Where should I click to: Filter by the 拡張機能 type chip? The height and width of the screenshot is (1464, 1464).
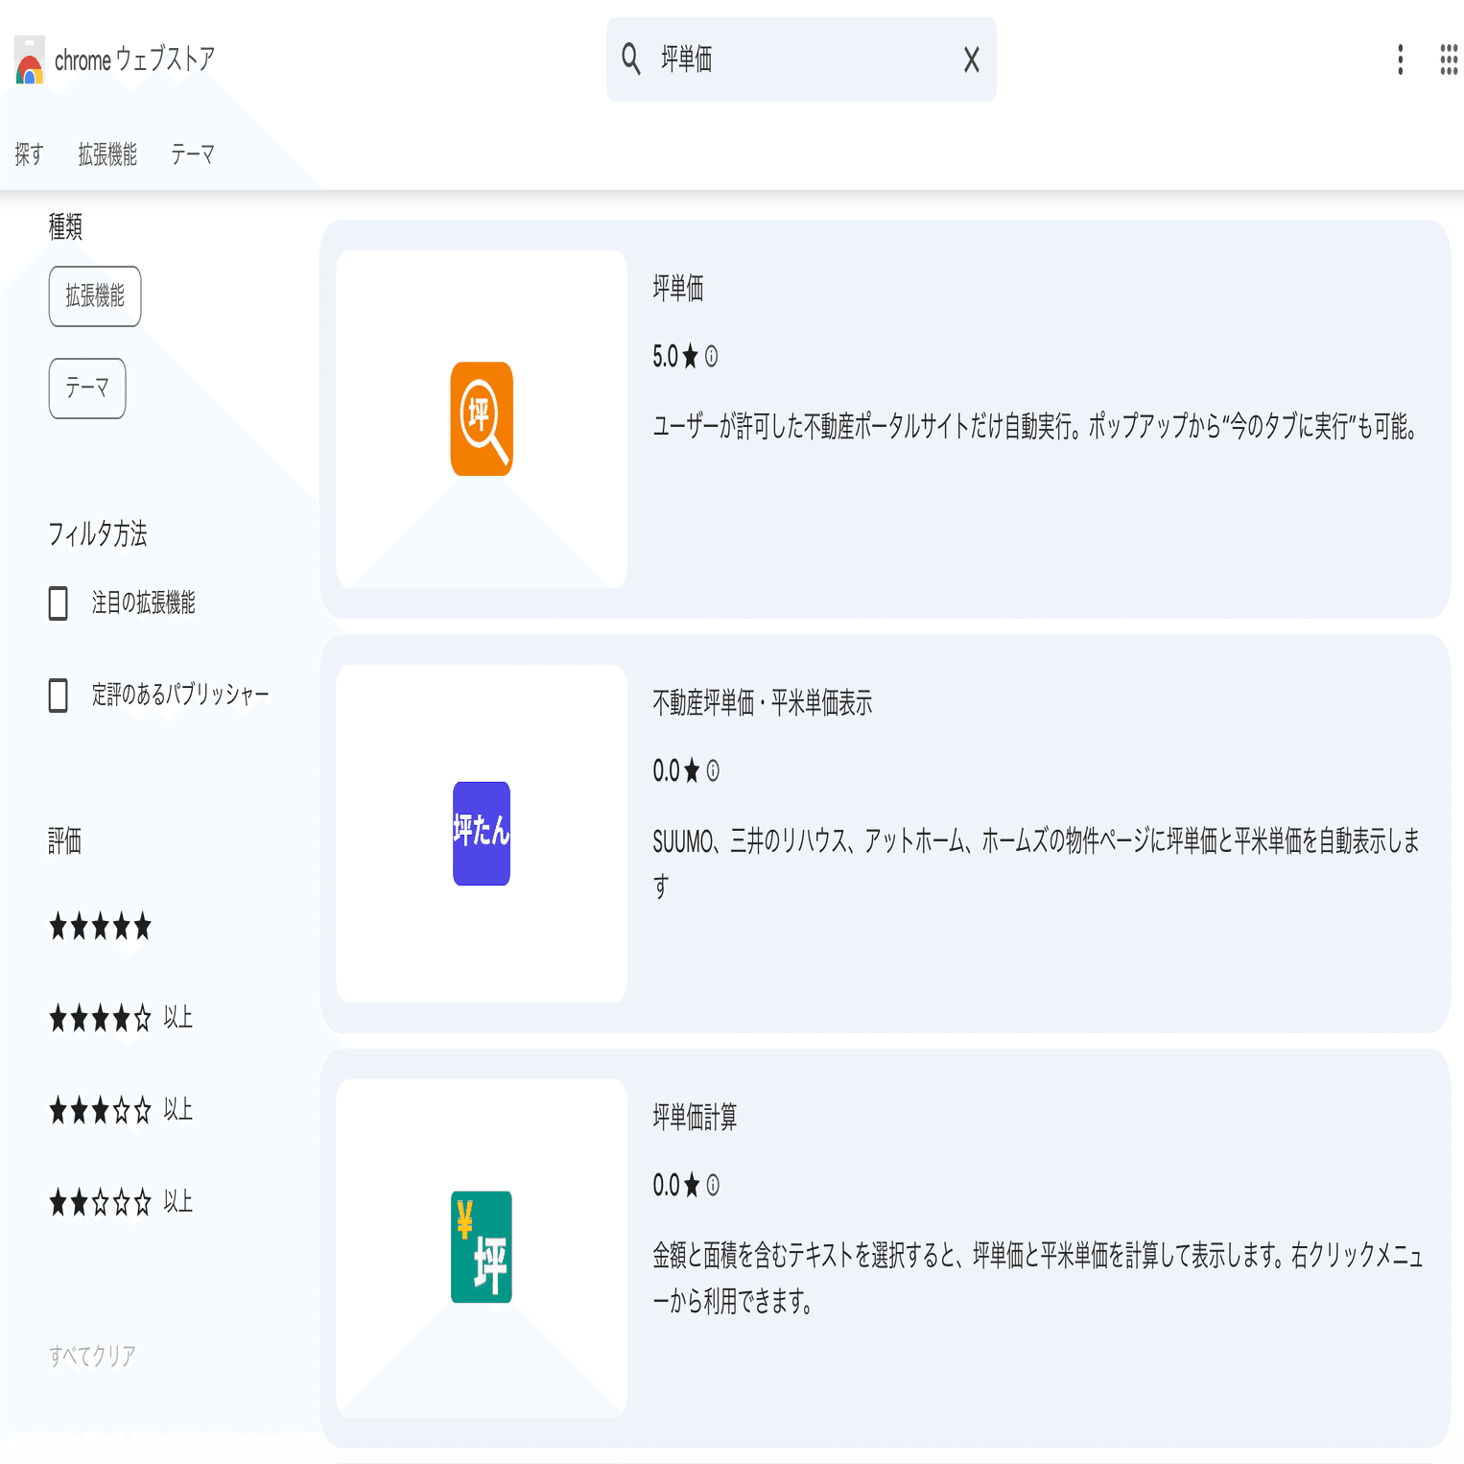click(x=95, y=296)
